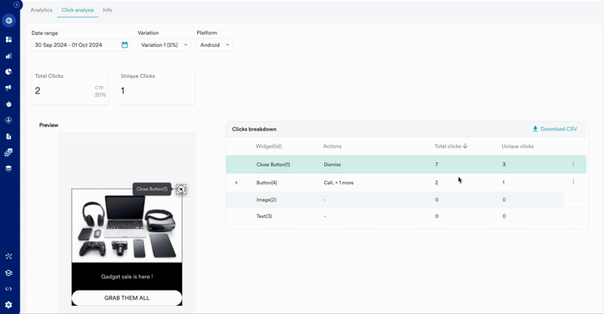604x314 pixels.
Task: Click the date range input field
Action: 75,45
